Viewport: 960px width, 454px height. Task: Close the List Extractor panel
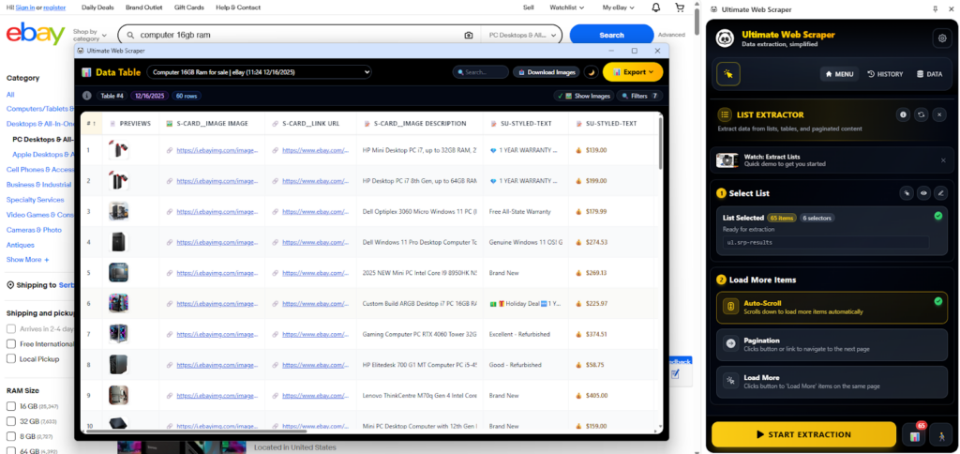point(939,114)
